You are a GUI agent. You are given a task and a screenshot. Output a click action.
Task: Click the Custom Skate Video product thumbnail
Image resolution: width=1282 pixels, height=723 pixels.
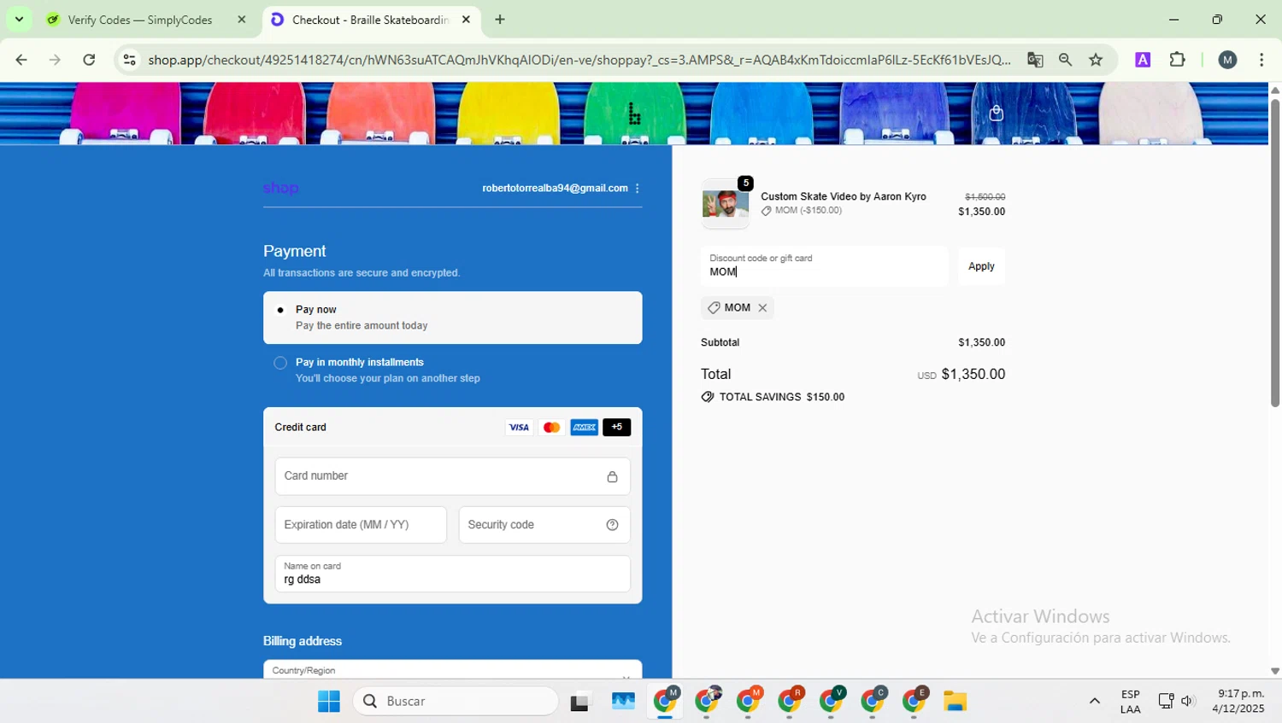tap(725, 204)
